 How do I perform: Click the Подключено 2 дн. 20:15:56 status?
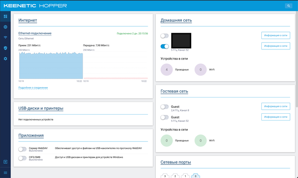[132, 34]
